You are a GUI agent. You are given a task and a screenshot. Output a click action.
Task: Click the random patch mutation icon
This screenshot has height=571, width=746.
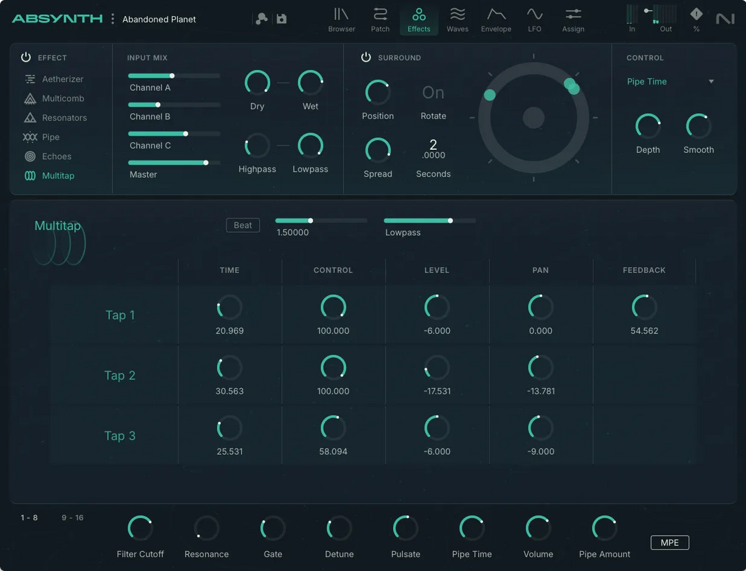point(260,19)
